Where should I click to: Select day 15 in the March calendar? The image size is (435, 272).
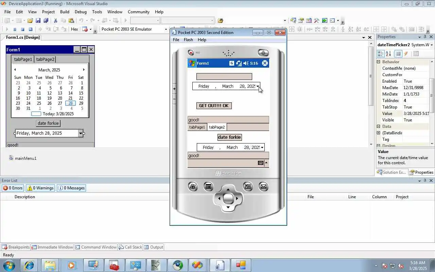tap(81, 93)
